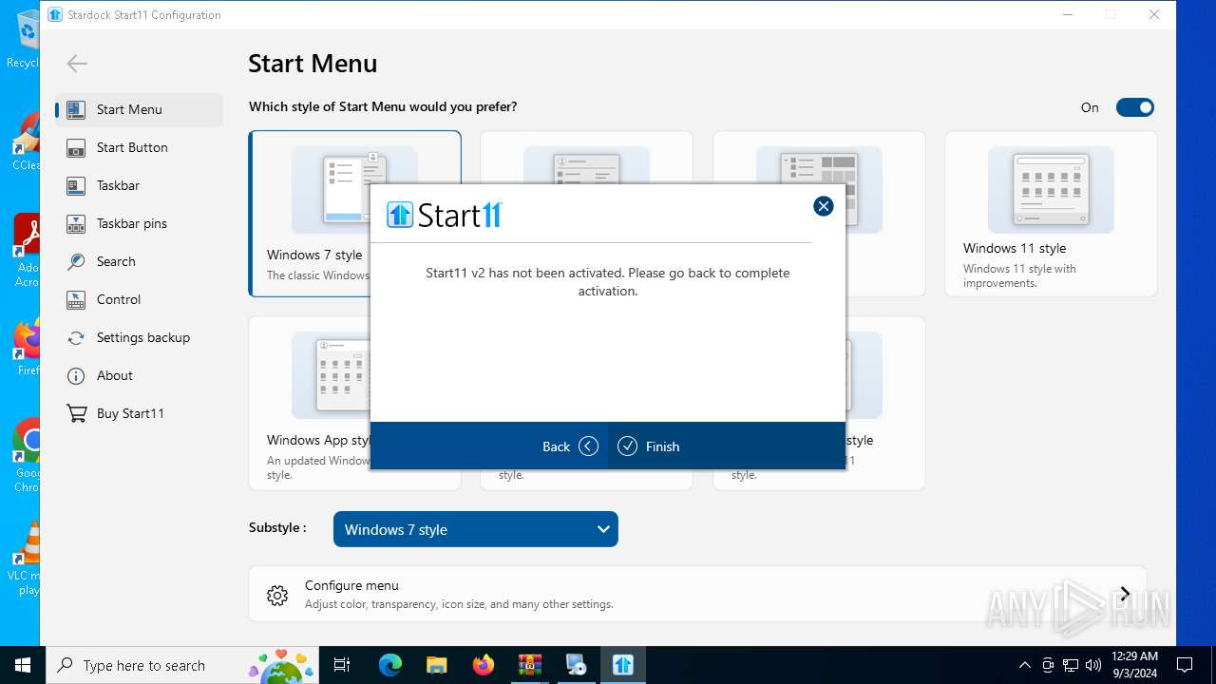The image size is (1216, 684).
Task: Select Windows 11 style thumbnail
Action: [x=1051, y=190]
